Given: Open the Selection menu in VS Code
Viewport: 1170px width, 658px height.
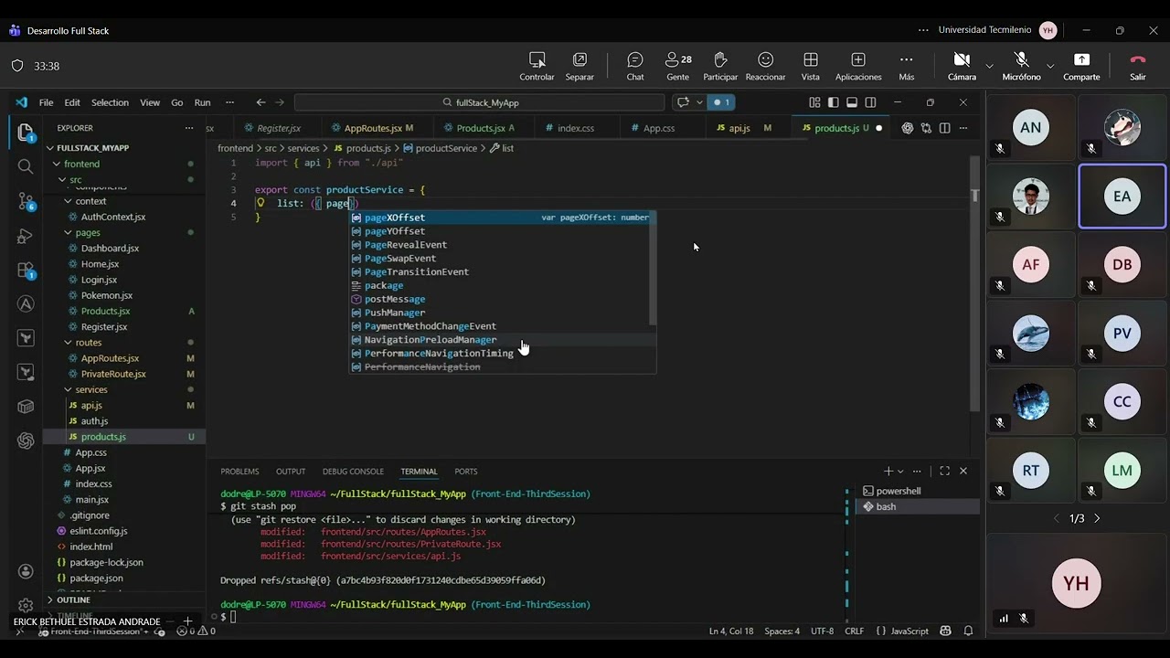Looking at the screenshot, I should (x=110, y=102).
